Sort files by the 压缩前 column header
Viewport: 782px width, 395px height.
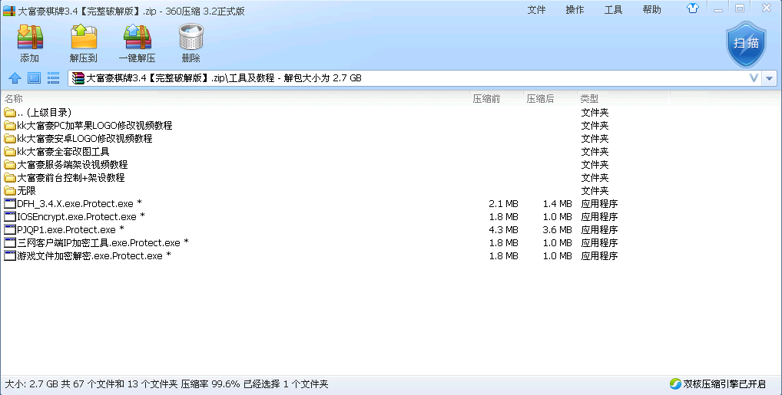point(487,99)
